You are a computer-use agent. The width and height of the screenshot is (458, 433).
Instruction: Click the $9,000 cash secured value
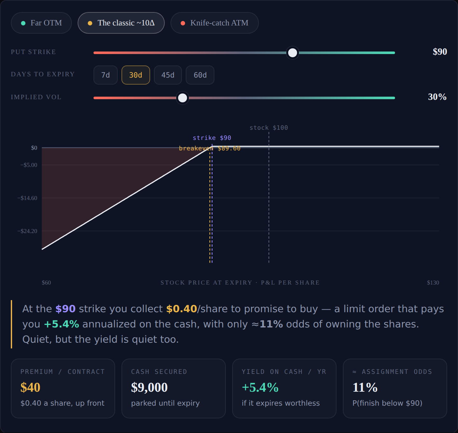(x=149, y=388)
